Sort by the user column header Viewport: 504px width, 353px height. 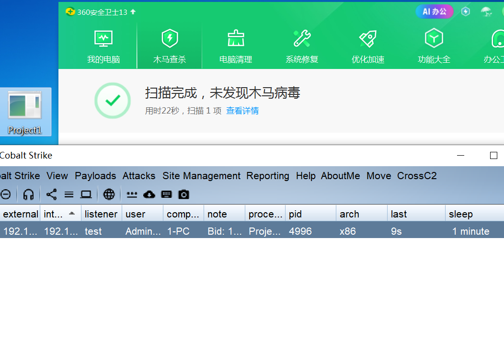tap(142, 214)
